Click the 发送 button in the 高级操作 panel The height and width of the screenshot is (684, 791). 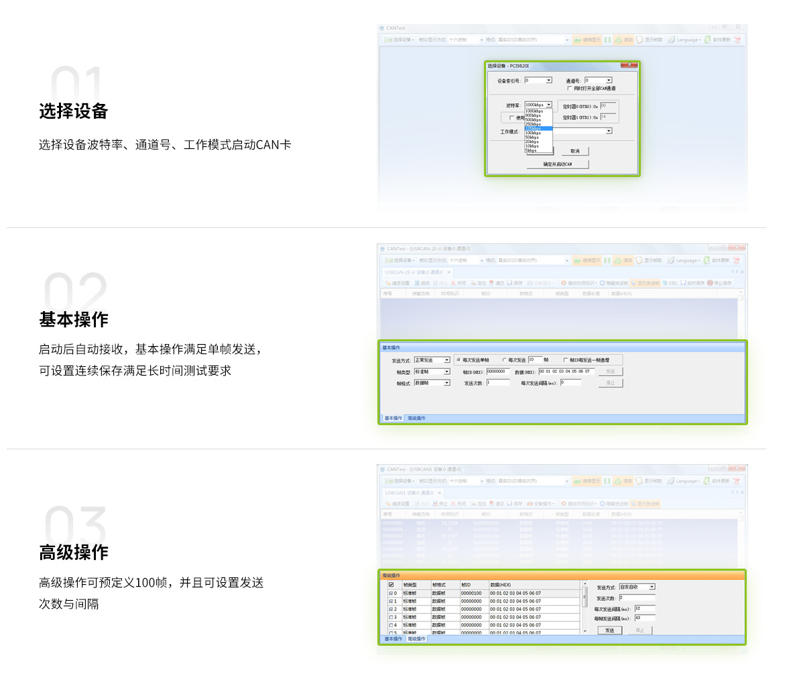[x=609, y=630]
